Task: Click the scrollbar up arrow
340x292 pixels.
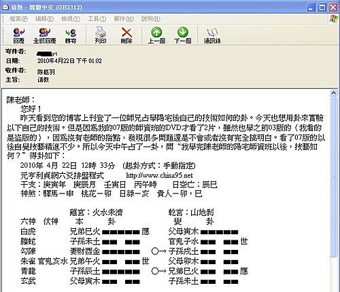Action: 333,93
